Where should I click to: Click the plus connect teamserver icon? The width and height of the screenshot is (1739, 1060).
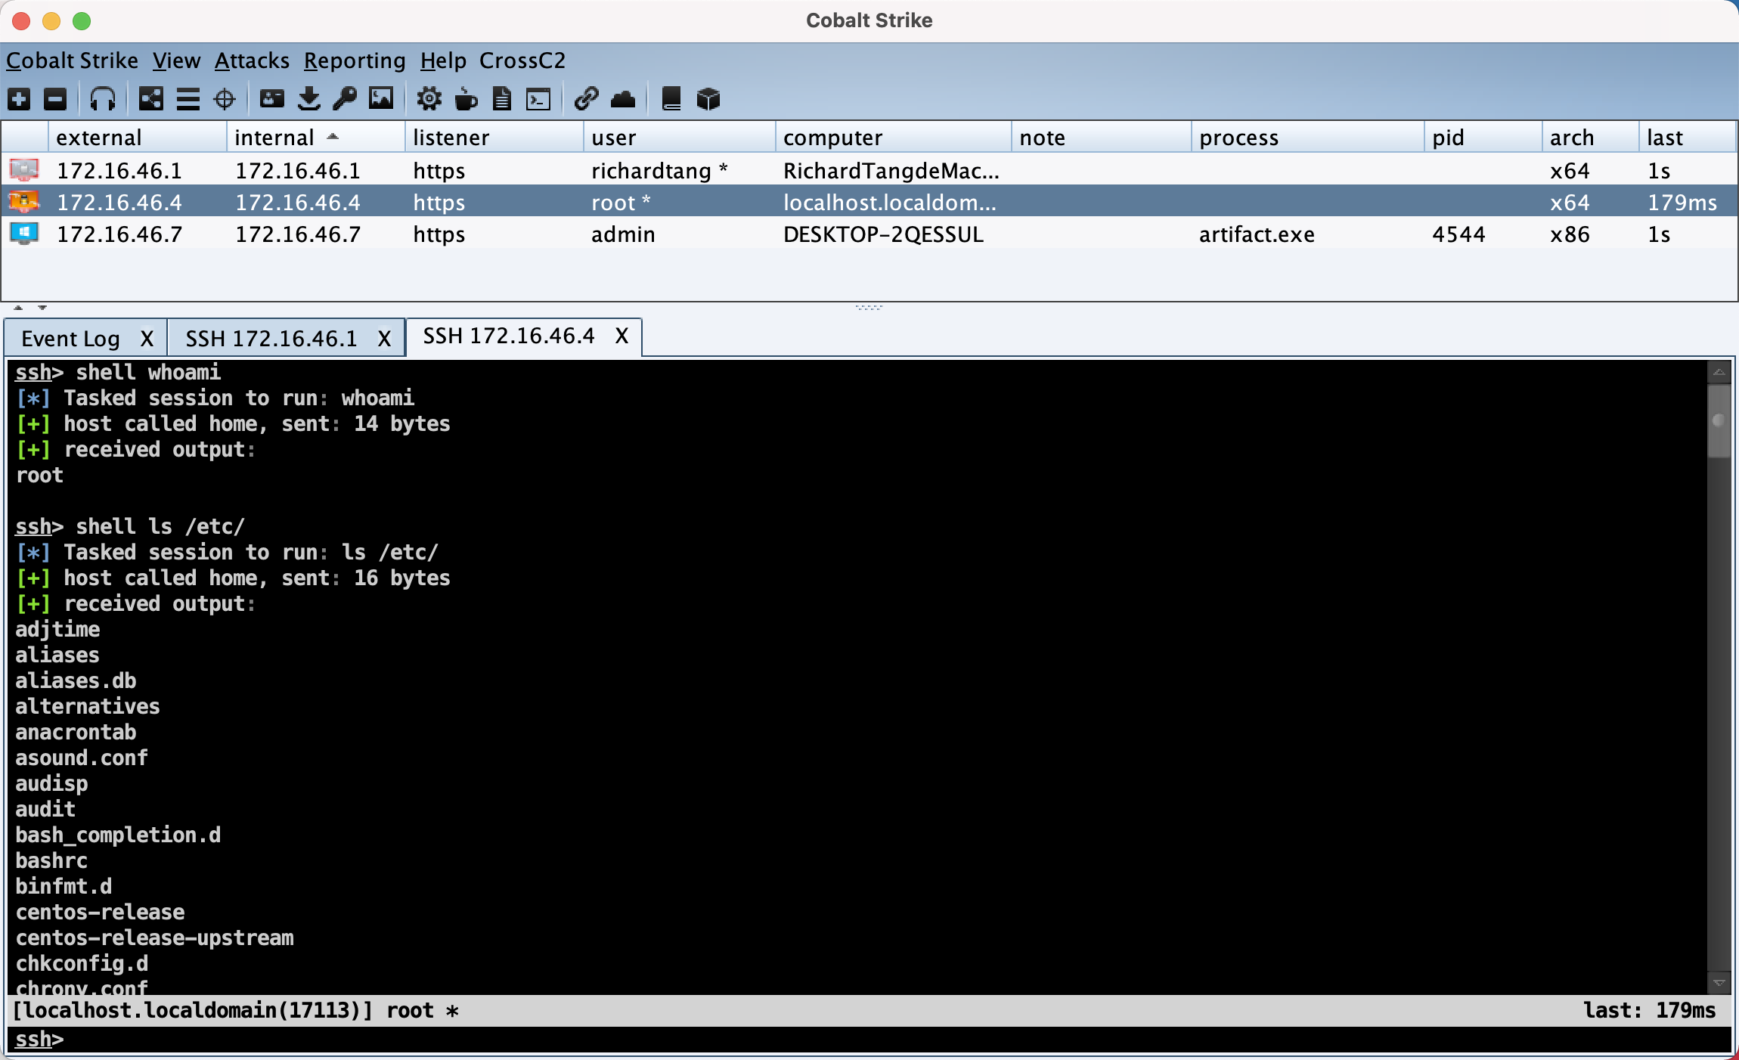pyautogui.click(x=19, y=99)
